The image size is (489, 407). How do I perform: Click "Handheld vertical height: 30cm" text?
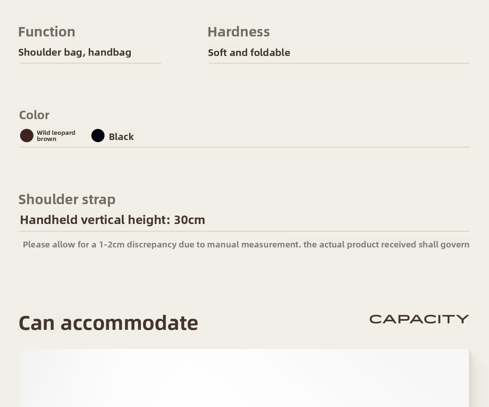tap(112, 220)
